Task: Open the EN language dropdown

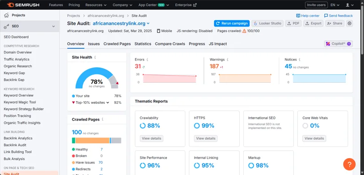Action: (335, 5)
